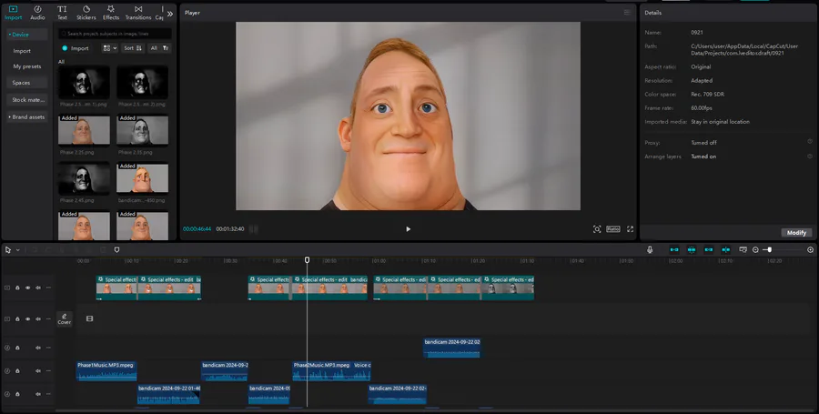Switch to the Import tab in the top bar
Screen dimensions: 819x414
(x=13, y=13)
